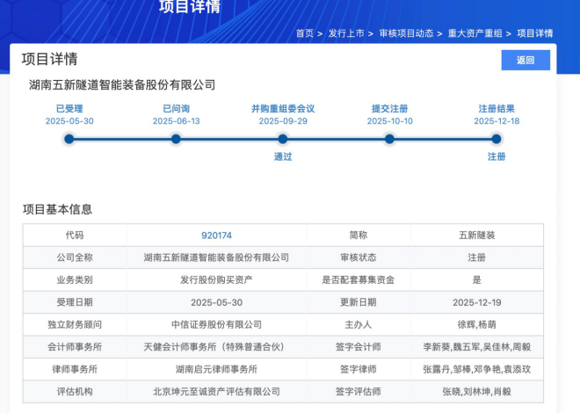The width and height of the screenshot is (580, 413).
Task: Select the 注册结果 timeline dot
Action: tap(497, 139)
